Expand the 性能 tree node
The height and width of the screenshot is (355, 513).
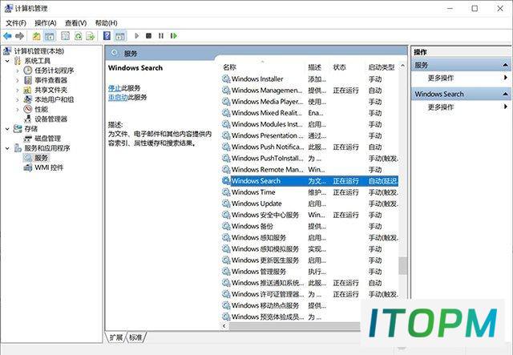coord(18,109)
